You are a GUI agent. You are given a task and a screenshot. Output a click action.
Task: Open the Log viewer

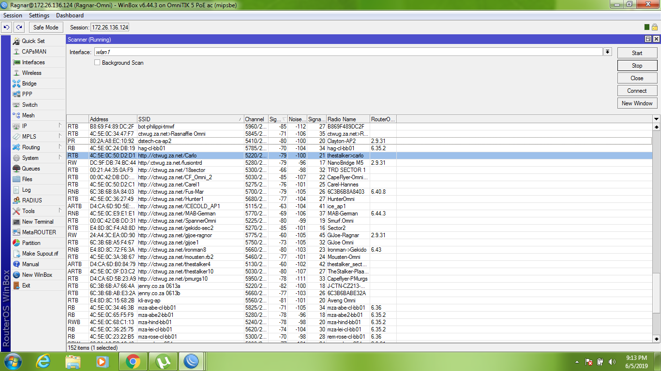[x=26, y=190]
